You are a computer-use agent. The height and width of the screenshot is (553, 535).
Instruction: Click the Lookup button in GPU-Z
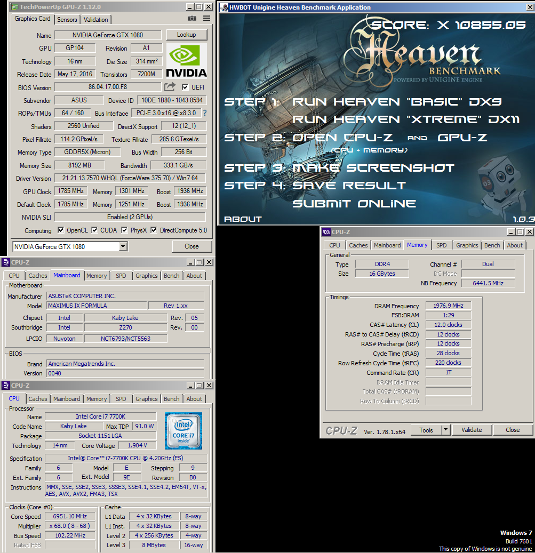click(x=187, y=35)
